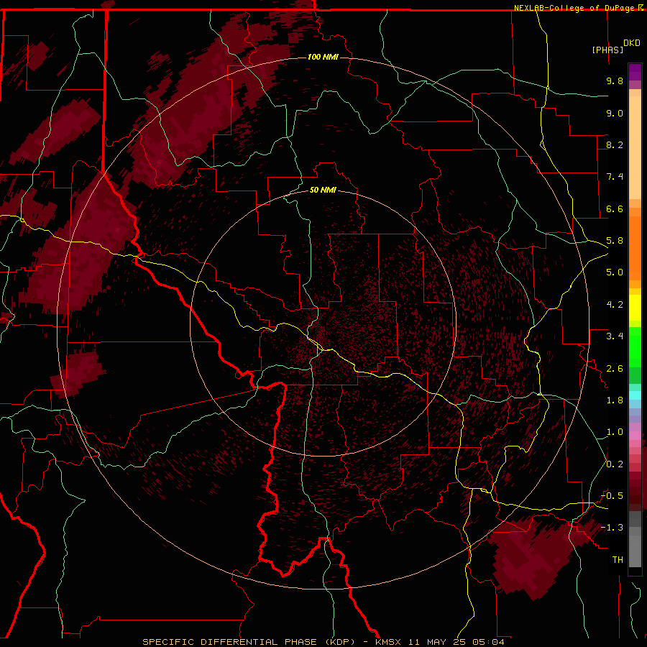Click the 05:04 timestamp in the caption
Viewport: 647px width, 647px height.
click(489, 642)
